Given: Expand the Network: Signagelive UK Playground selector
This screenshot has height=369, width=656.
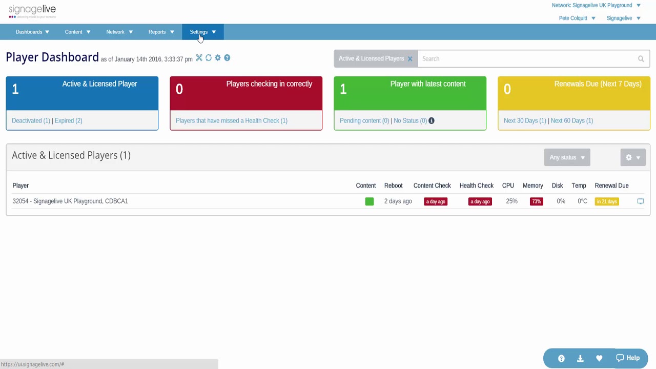Looking at the screenshot, I should [596, 5].
